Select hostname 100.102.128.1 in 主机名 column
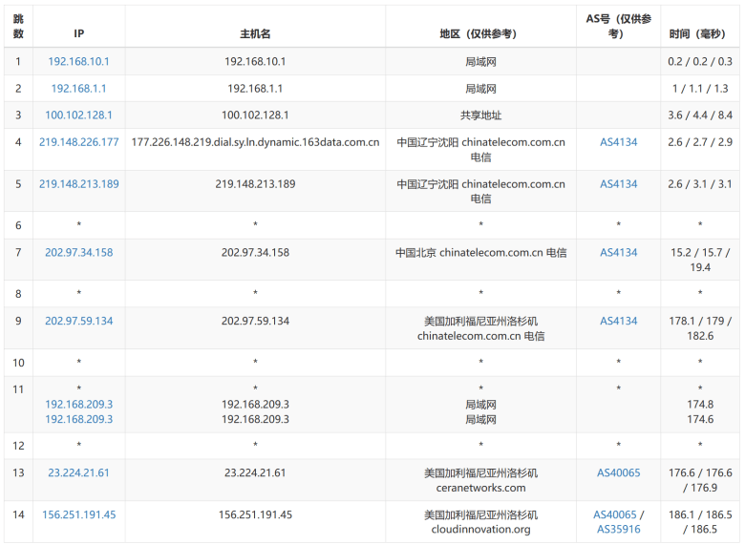745x545 pixels. pyautogui.click(x=255, y=115)
